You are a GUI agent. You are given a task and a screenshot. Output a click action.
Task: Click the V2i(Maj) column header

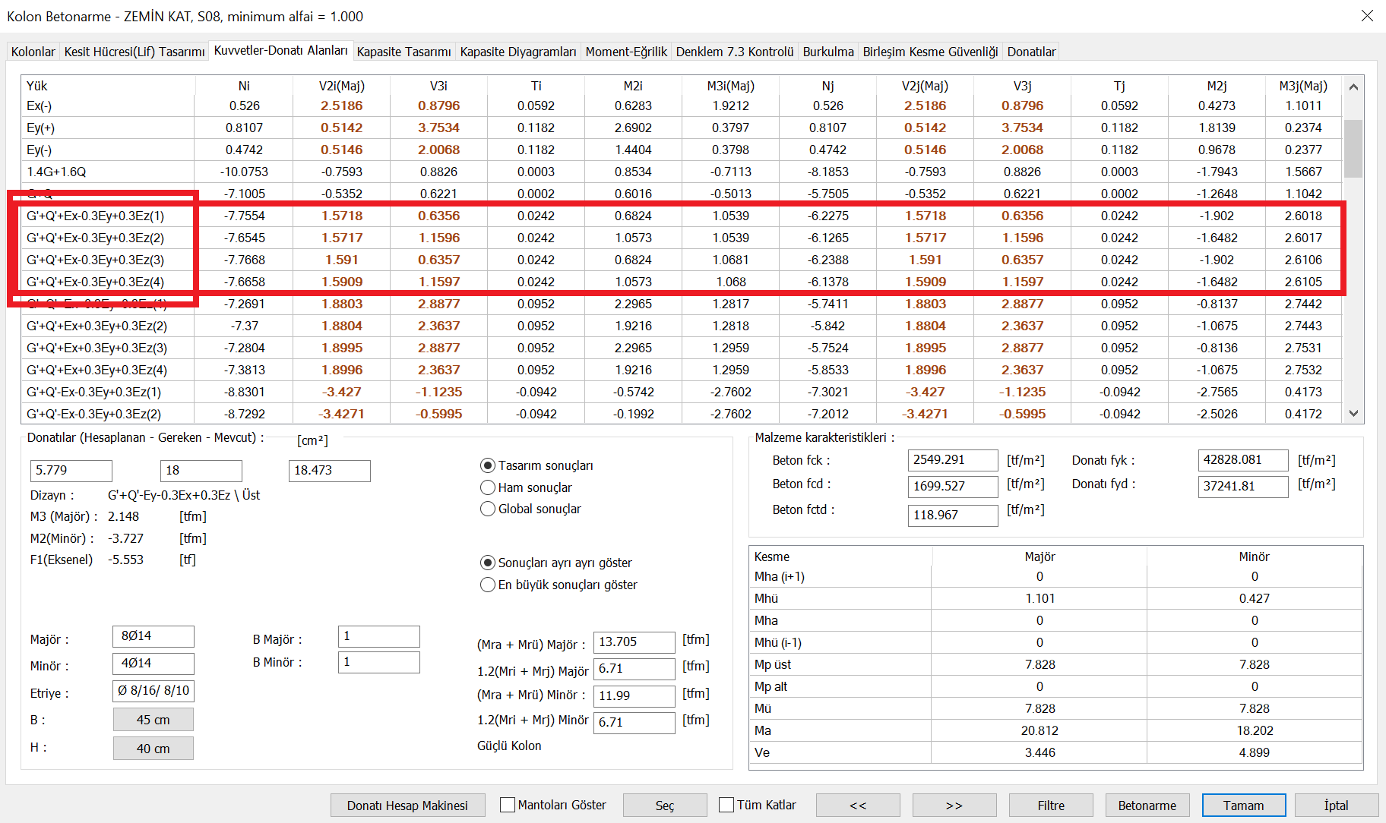[x=342, y=86]
